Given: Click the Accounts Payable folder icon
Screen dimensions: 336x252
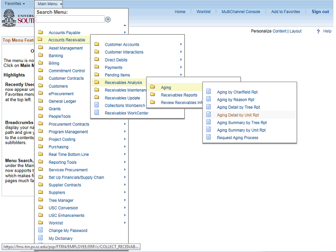Looking at the screenshot, I should click(x=40, y=33).
